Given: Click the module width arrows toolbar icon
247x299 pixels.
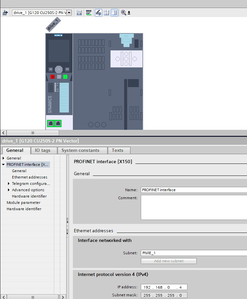Looking at the screenshot, I should [79, 13].
